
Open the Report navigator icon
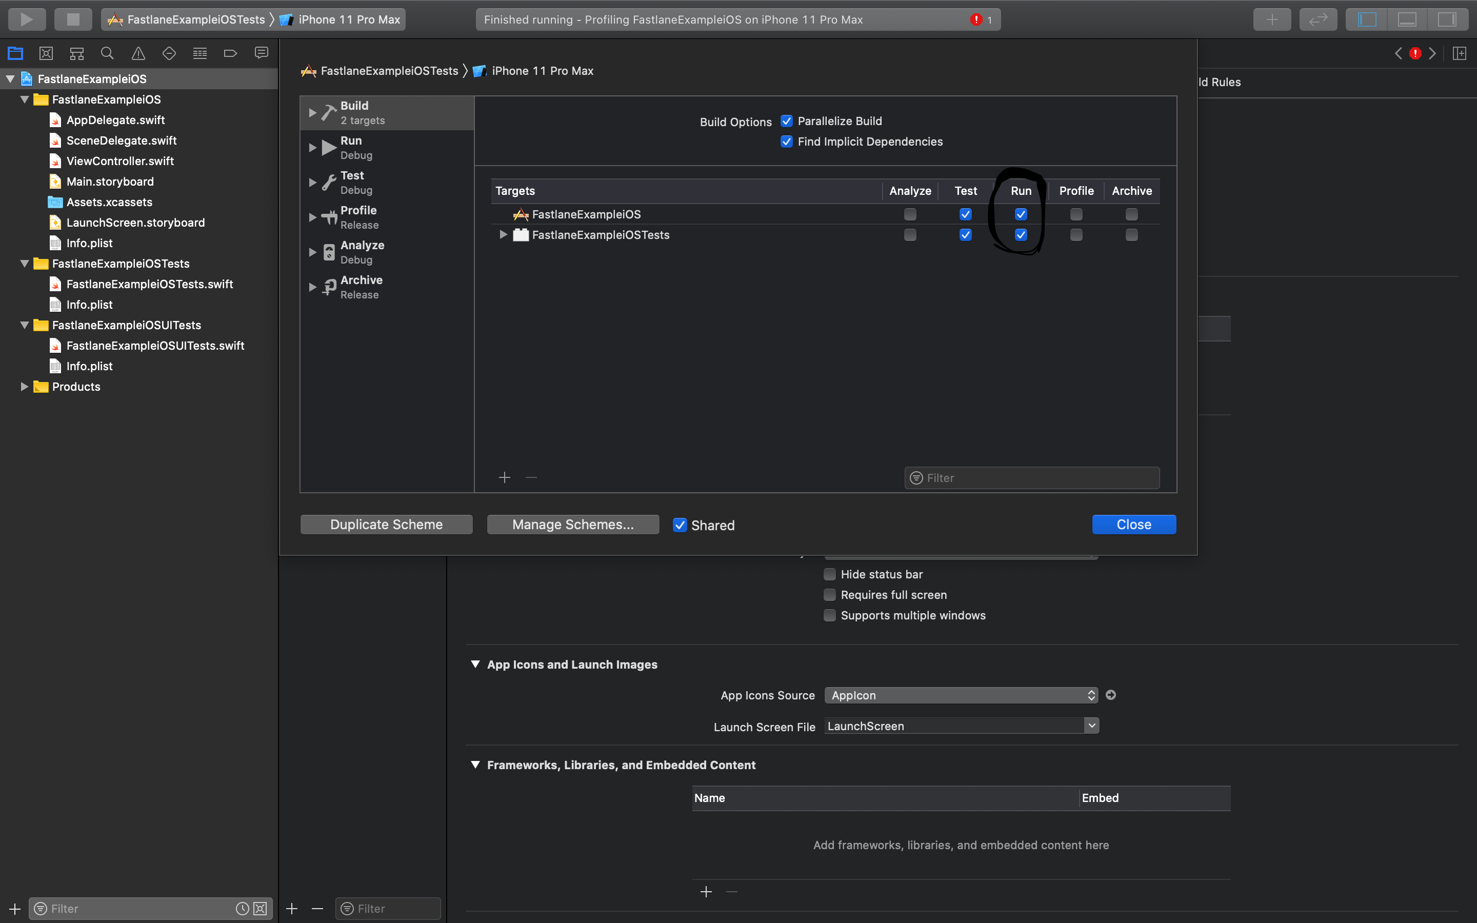(261, 54)
